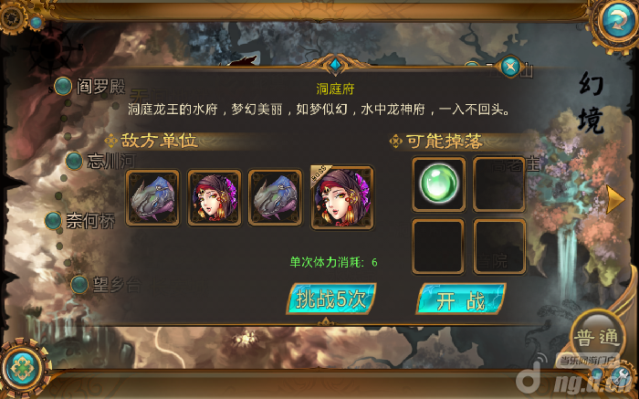Select the 望乡台 map node
The width and height of the screenshot is (639, 399).
(x=106, y=285)
